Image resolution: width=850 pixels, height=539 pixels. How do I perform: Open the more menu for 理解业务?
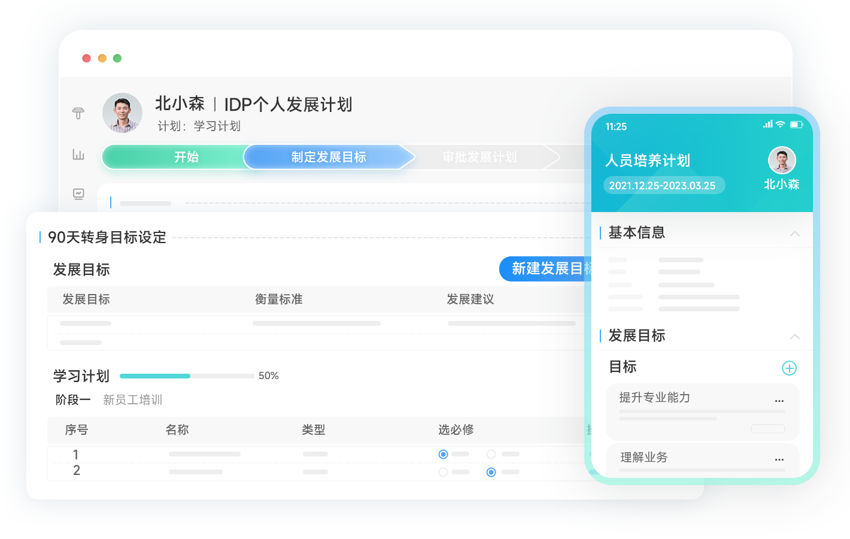[779, 459]
